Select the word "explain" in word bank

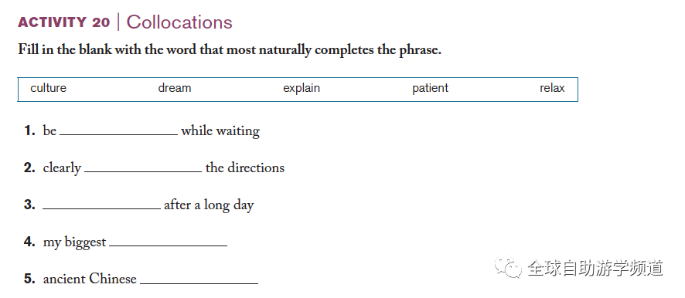(x=302, y=88)
